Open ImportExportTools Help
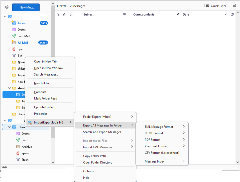Screen dimensions: 240x182 105,178
